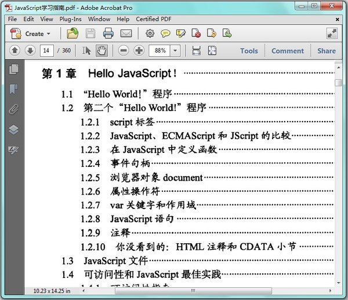This screenshot has width=348, height=300.
Task: Show the Signatures panel
Action: (14, 150)
